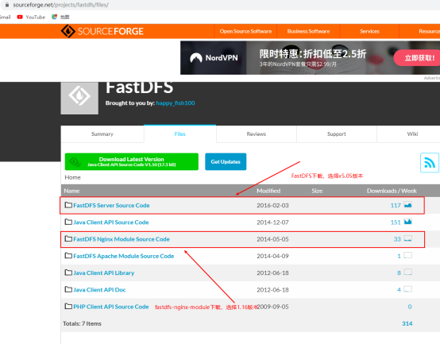This screenshot has width=440, height=344.
Task: Open FastDFS Apache Module Source Code link
Action: tap(123, 256)
